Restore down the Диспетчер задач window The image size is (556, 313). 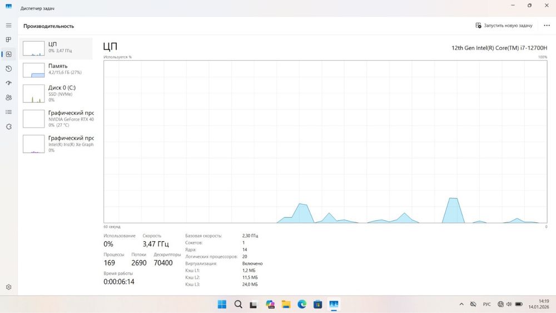tap(529, 6)
